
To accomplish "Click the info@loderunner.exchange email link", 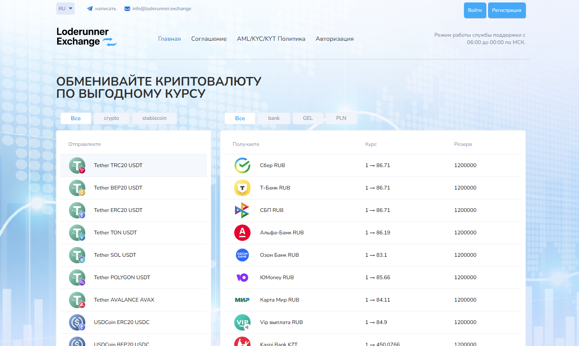I will pos(158,9).
